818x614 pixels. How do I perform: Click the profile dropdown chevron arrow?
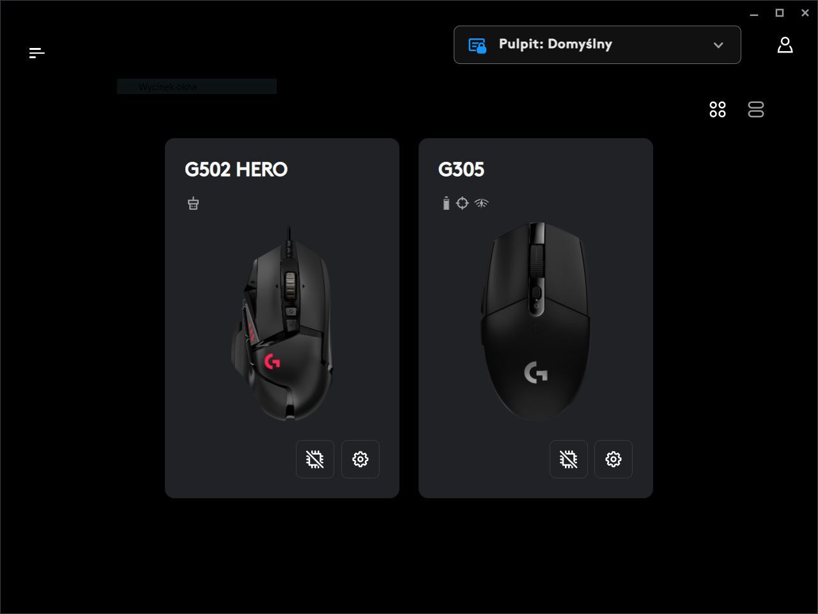pyautogui.click(x=718, y=45)
